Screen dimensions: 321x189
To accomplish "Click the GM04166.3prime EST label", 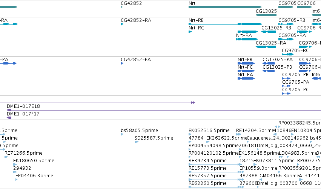I will pos(279,176).
